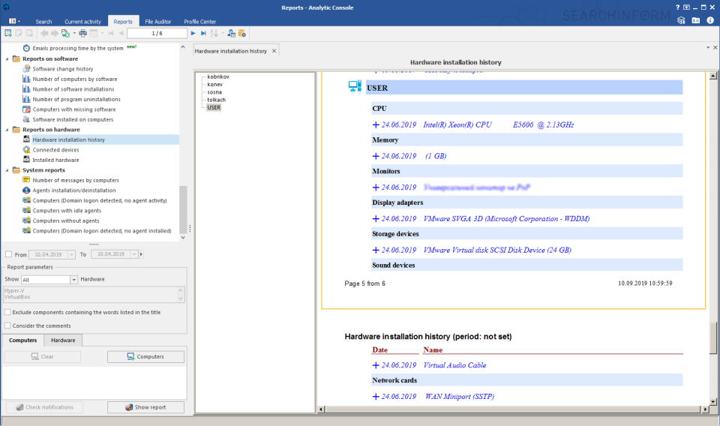
Task: Click the Connected devices report icon
Action: (x=26, y=150)
